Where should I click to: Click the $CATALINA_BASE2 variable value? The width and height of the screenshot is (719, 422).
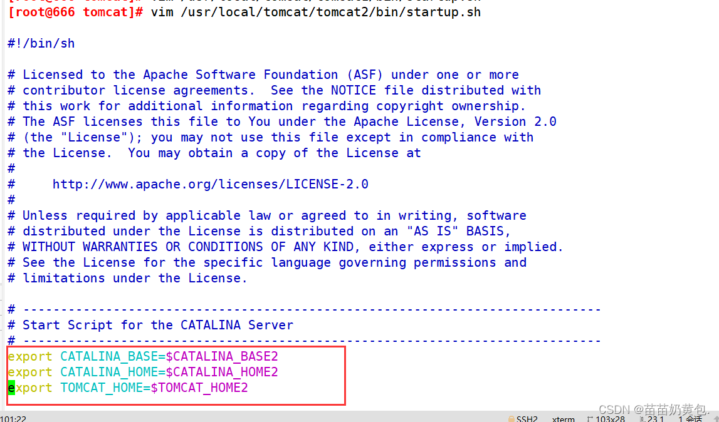pyautogui.click(x=222, y=356)
